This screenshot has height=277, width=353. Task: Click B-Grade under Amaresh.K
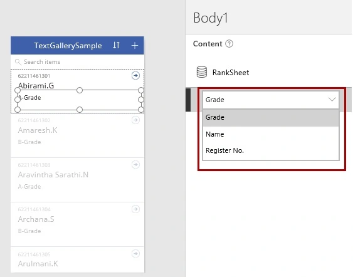coord(29,142)
